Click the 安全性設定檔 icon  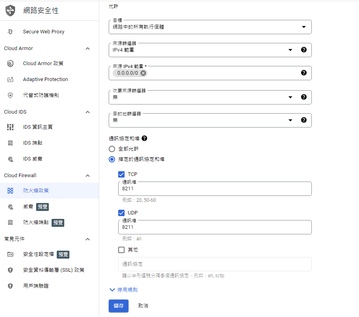tap(10, 254)
